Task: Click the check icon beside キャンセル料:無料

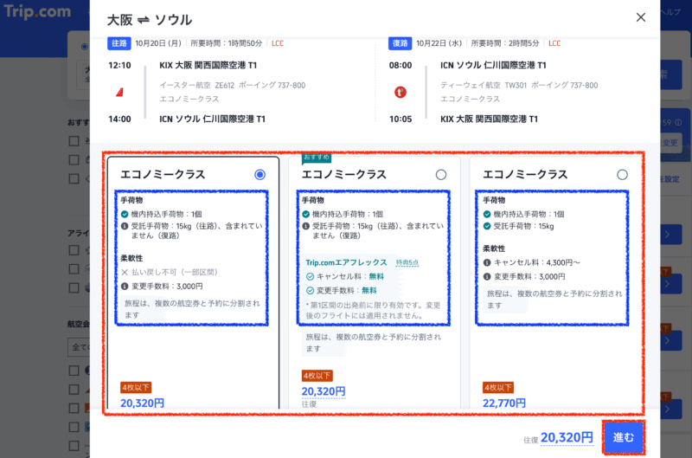Action: [310, 276]
